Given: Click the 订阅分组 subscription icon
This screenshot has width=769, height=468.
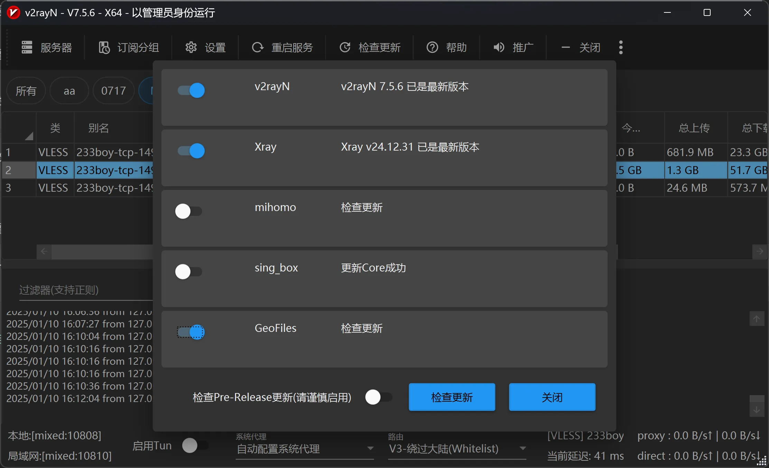Looking at the screenshot, I should pos(104,47).
